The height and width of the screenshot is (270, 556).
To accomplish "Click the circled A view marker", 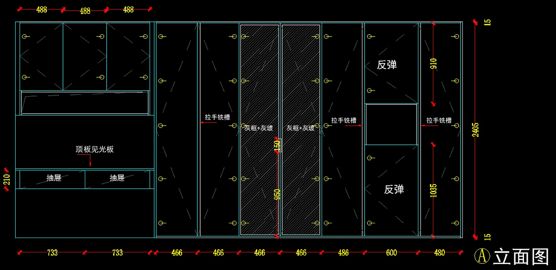I will [483, 256].
